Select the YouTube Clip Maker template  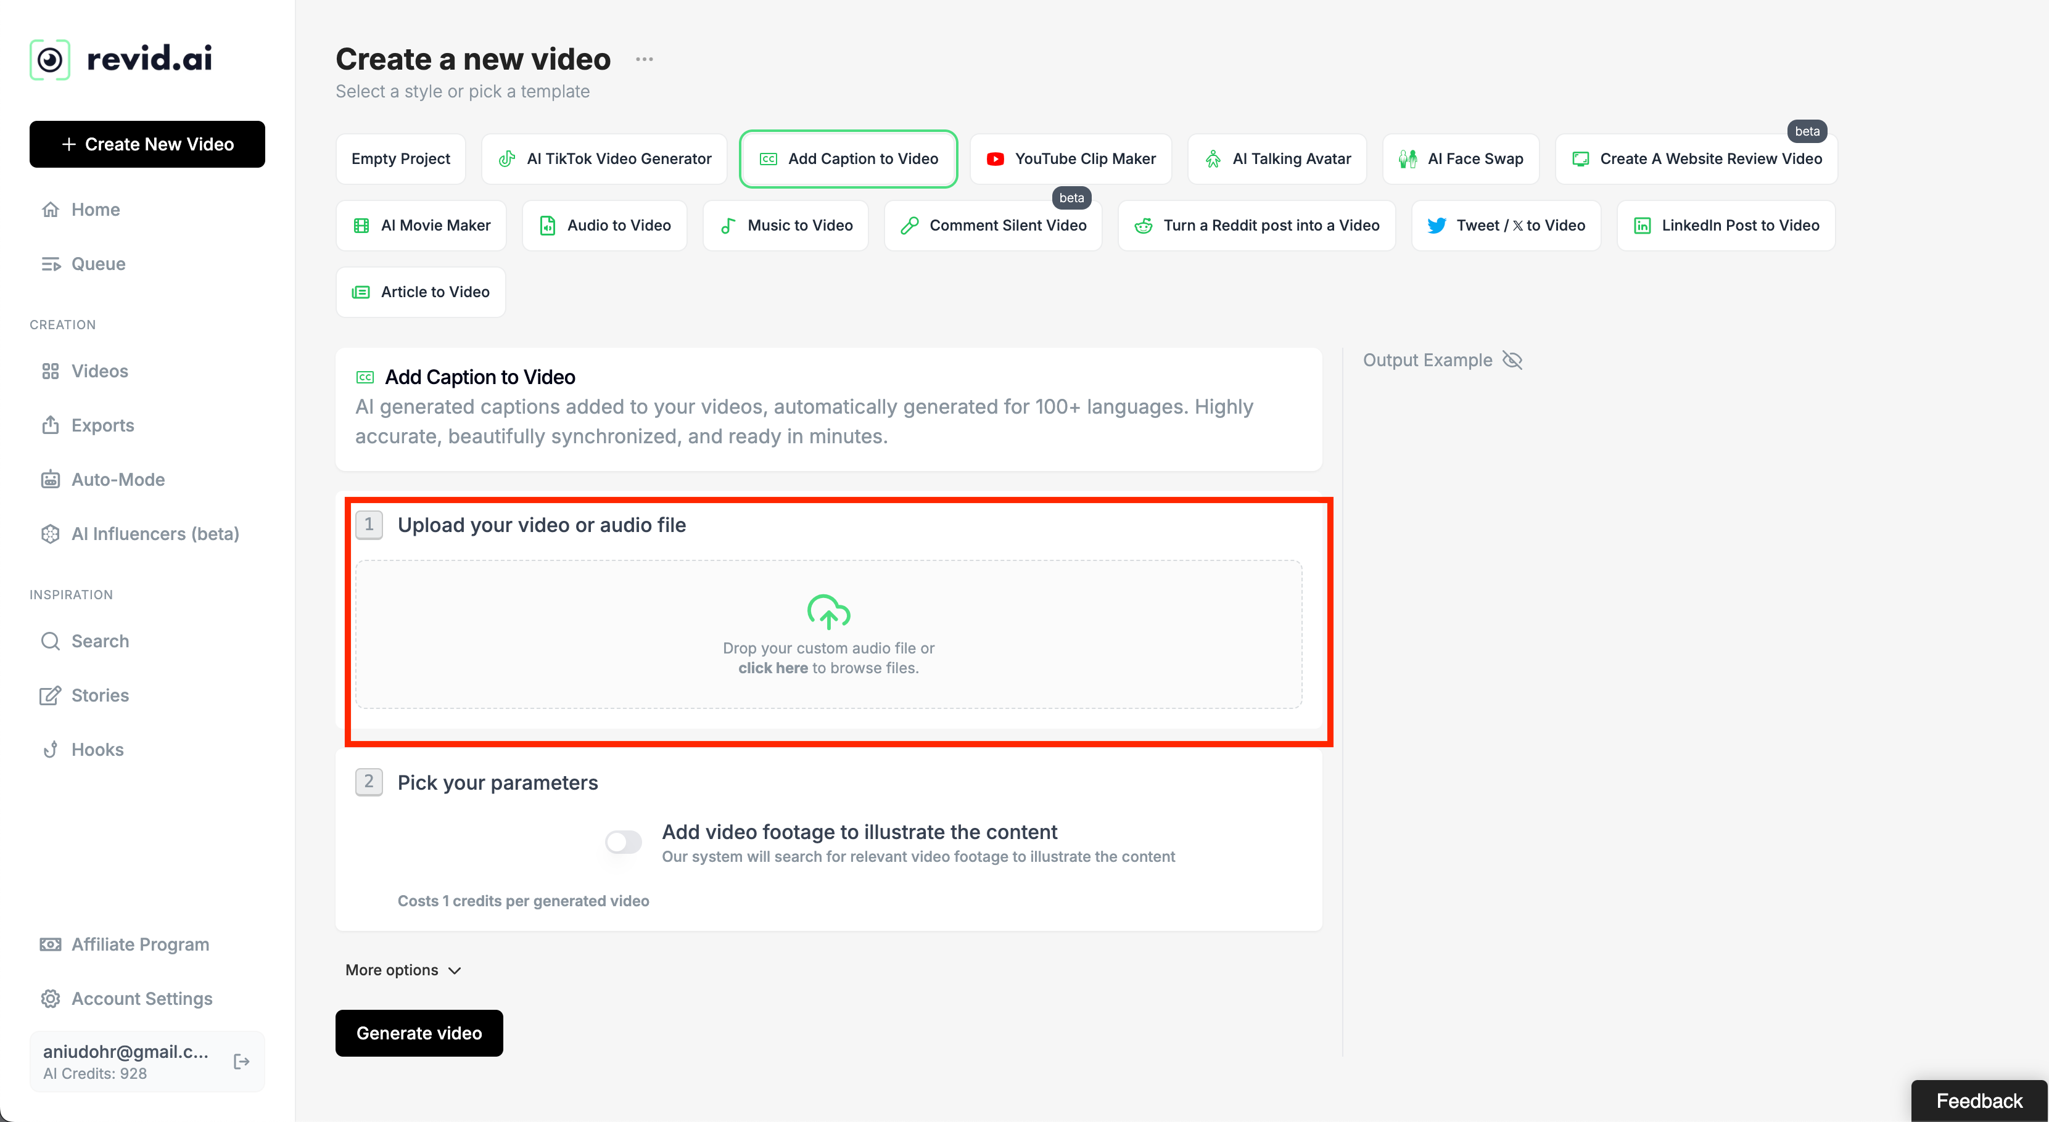coord(1071,159)
